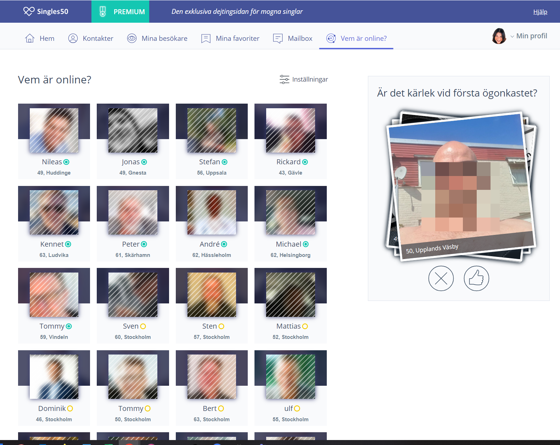
Task: Open Rickard profile photo
Action: [291, 130]
